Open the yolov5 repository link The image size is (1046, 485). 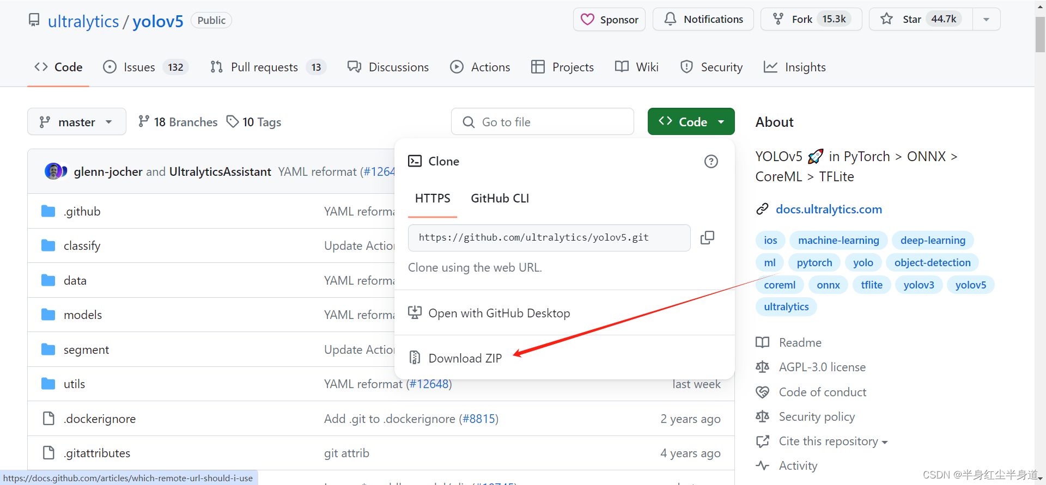[158, 21]
